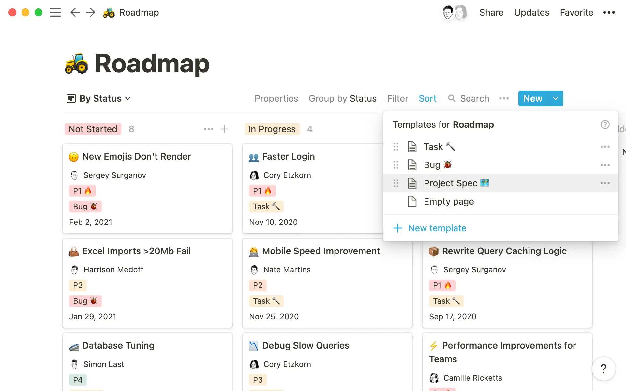
Task: Open the New button dropdown arrow
Action: point(555,98)
